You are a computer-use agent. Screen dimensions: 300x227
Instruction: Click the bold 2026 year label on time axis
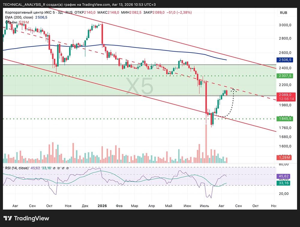(102, 206)
